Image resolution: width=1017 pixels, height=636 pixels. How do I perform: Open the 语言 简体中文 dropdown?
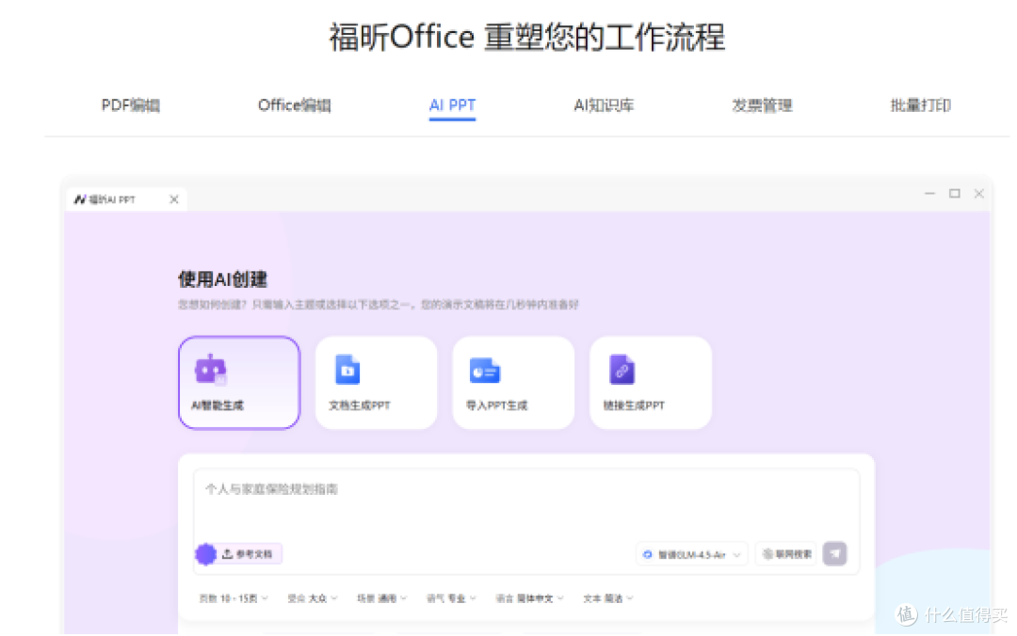pyautogui.click(x=530, y=598)
